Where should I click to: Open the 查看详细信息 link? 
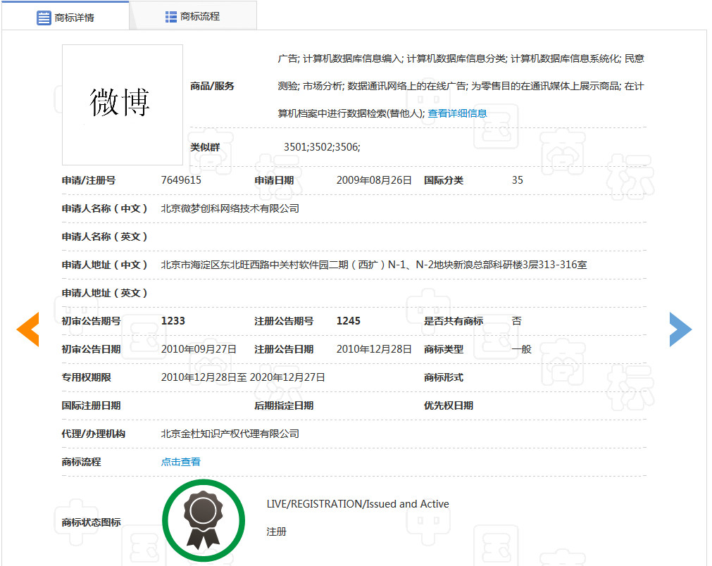(457, 113)
